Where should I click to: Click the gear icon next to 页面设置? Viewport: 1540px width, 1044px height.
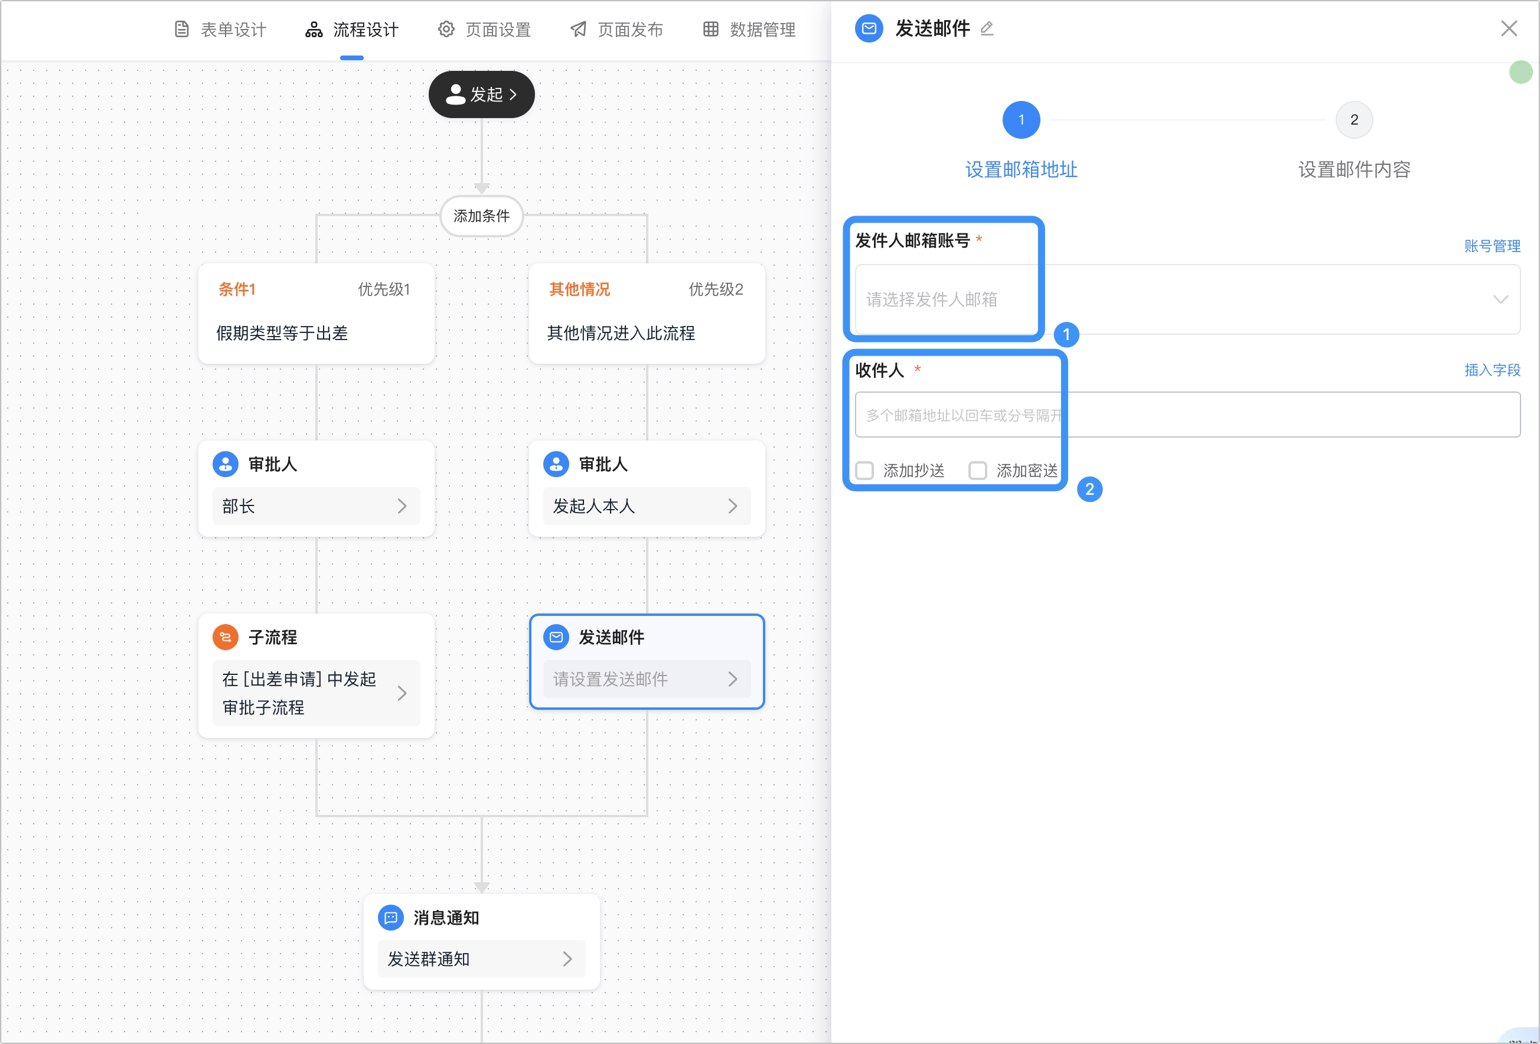pyautogui.click(x=446, y=29)
